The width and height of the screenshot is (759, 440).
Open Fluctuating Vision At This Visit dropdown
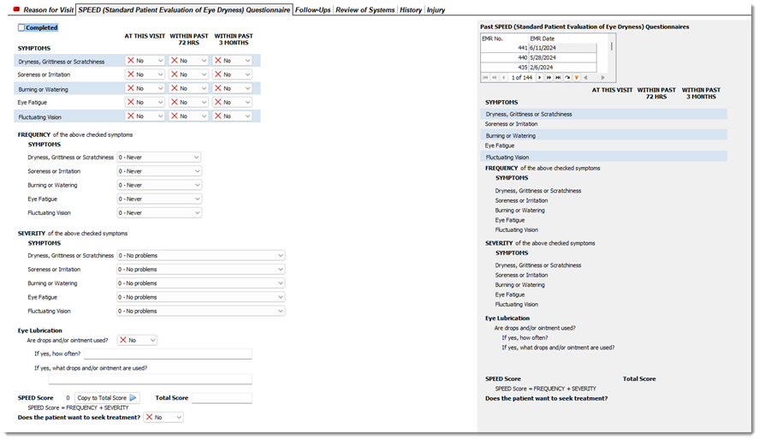coord(145,116)
